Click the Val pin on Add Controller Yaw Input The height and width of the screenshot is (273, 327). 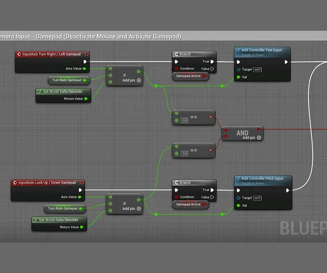(239, 77)
